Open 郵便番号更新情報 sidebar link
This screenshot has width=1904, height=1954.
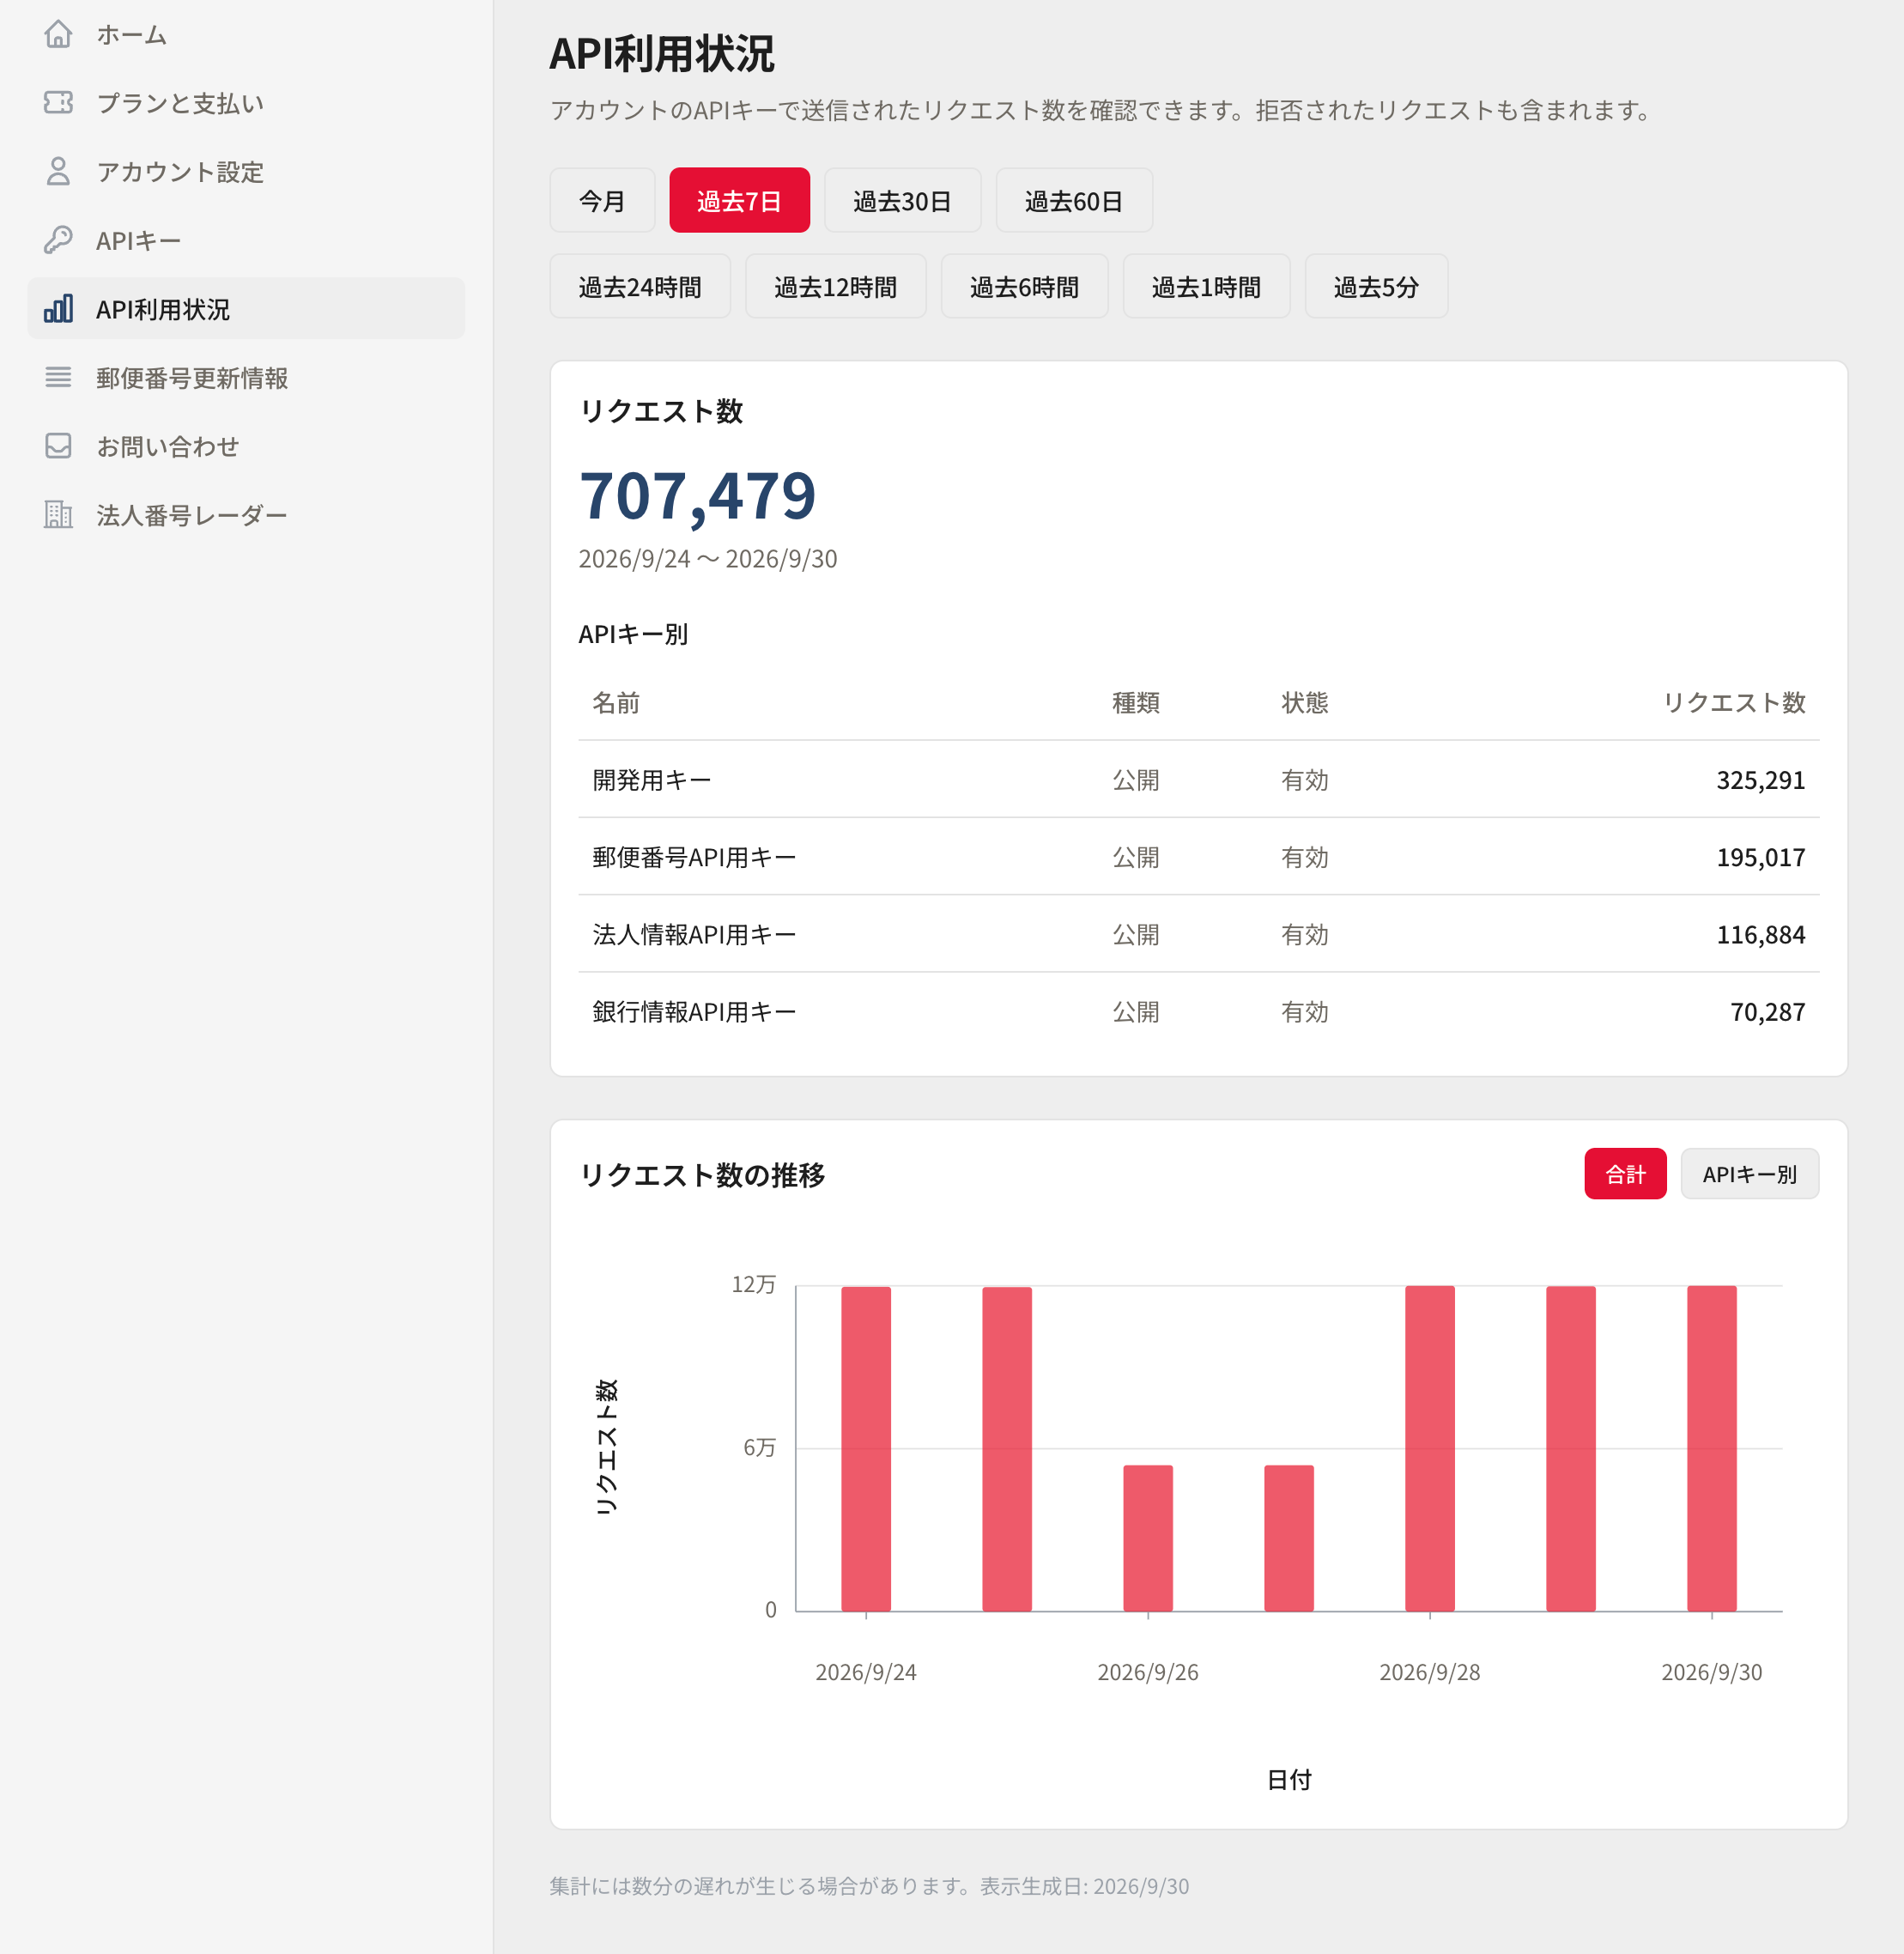[246, 378]
